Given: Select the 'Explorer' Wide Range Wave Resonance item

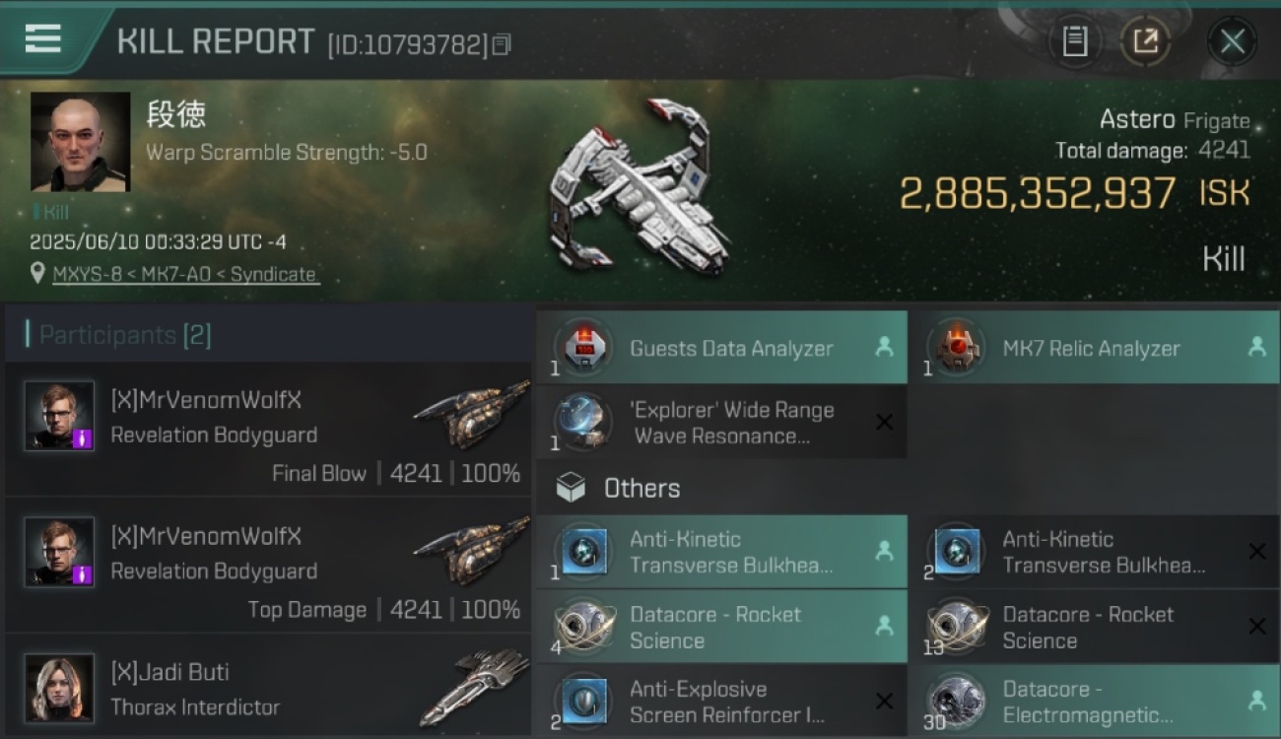Looking at the screenshot, I should pyautogui.click(x=721, y=423).
